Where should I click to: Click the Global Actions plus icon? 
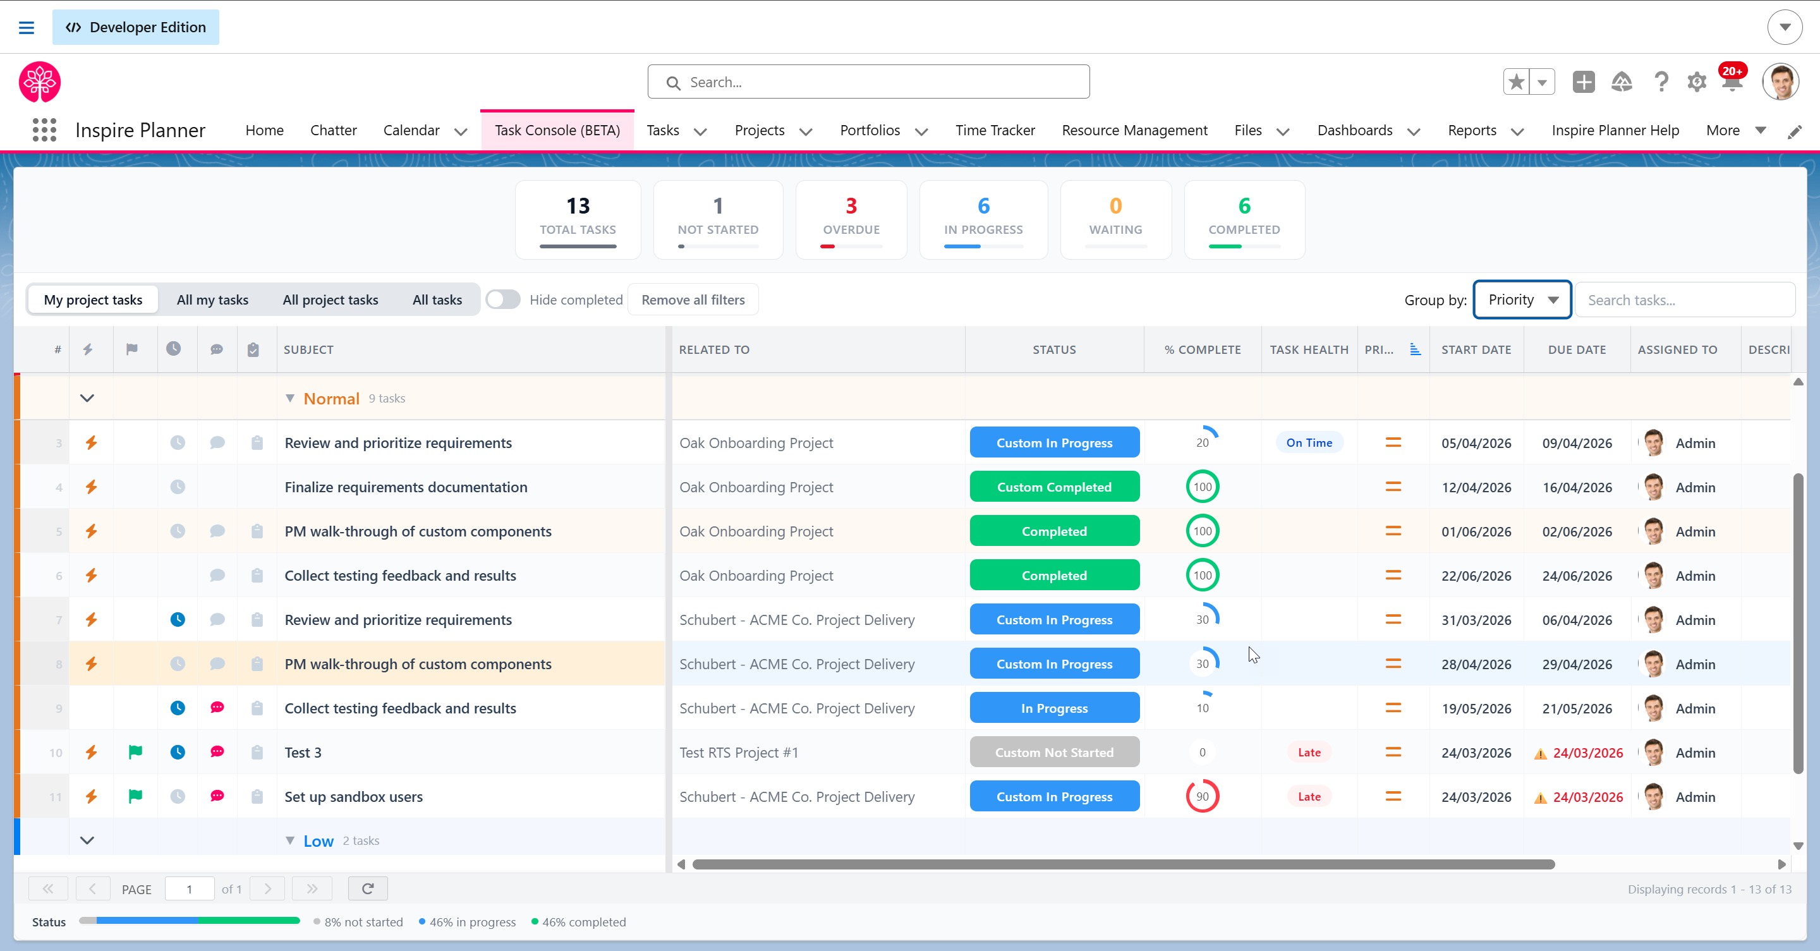pos(1583,82)
